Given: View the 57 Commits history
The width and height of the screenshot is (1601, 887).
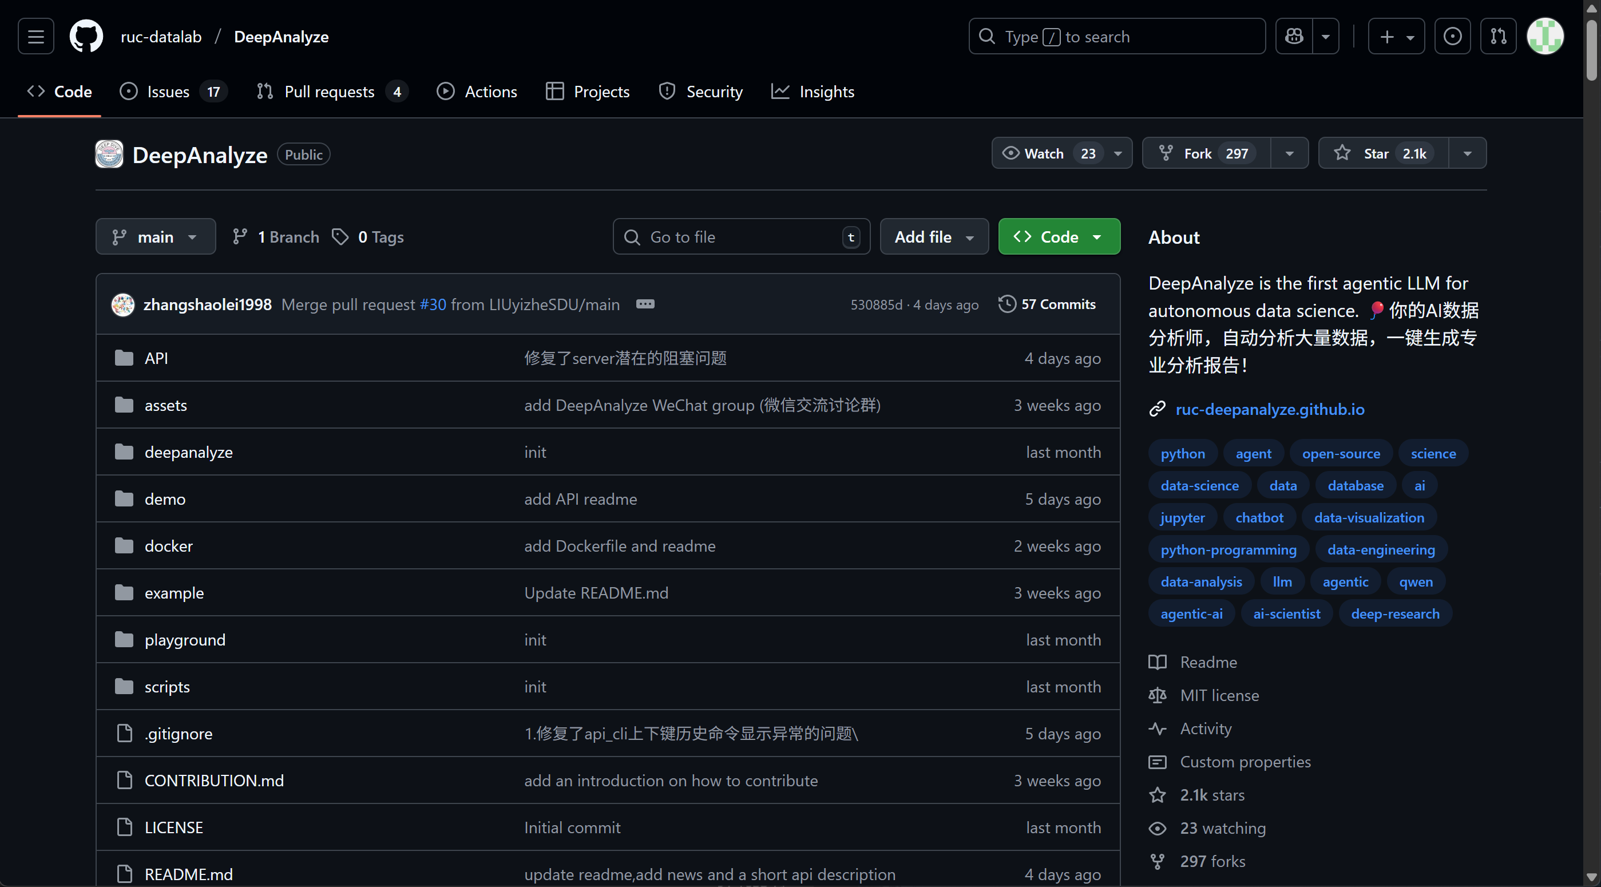Looking at the screenshot, I should [x=1047, y=304].
